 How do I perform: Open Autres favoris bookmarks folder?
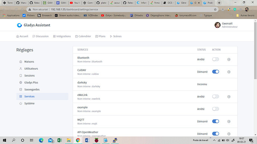click(x=245, y=15)
